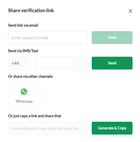Focus the phone number input box
Viewport: 140px width, 142px height.
61,63
